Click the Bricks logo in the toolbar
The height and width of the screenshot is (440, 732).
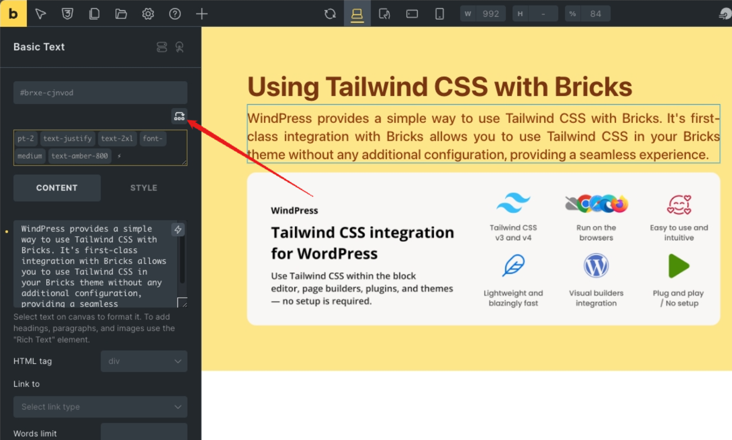point(13,14)
